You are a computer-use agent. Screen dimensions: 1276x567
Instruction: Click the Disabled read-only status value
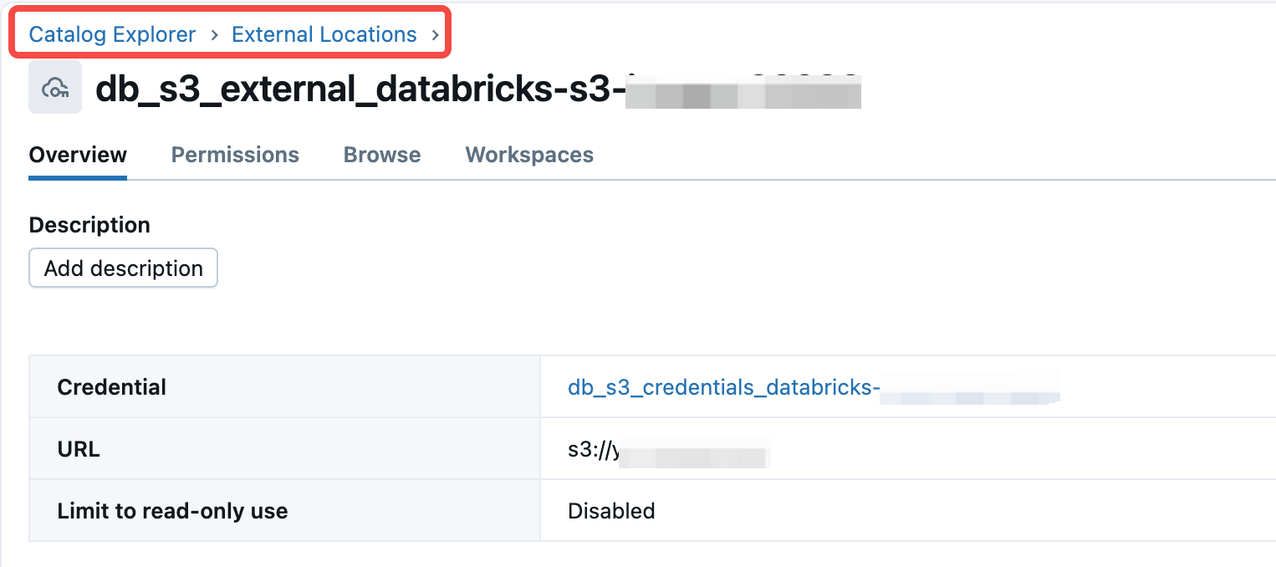tap(611, 510)
